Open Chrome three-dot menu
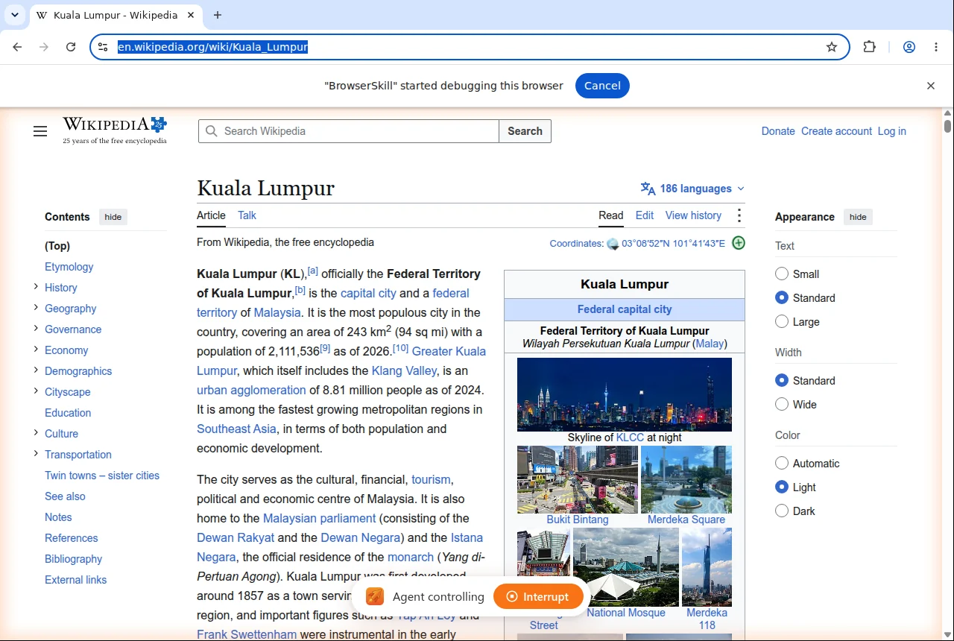This screenshot has width=954, height=641. pyautogui.click(x=937, y=47)
